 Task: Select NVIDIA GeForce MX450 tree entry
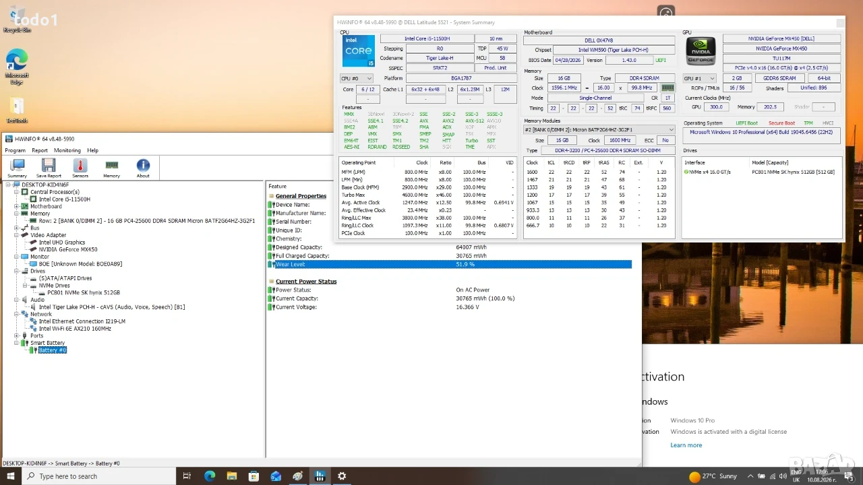tap(68, 249)
